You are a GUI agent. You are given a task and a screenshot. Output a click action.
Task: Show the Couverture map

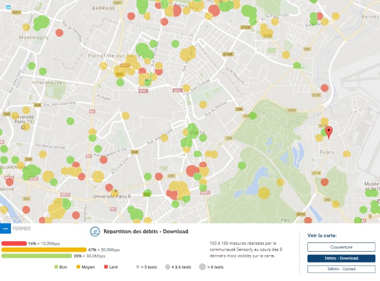coord(341,247)
